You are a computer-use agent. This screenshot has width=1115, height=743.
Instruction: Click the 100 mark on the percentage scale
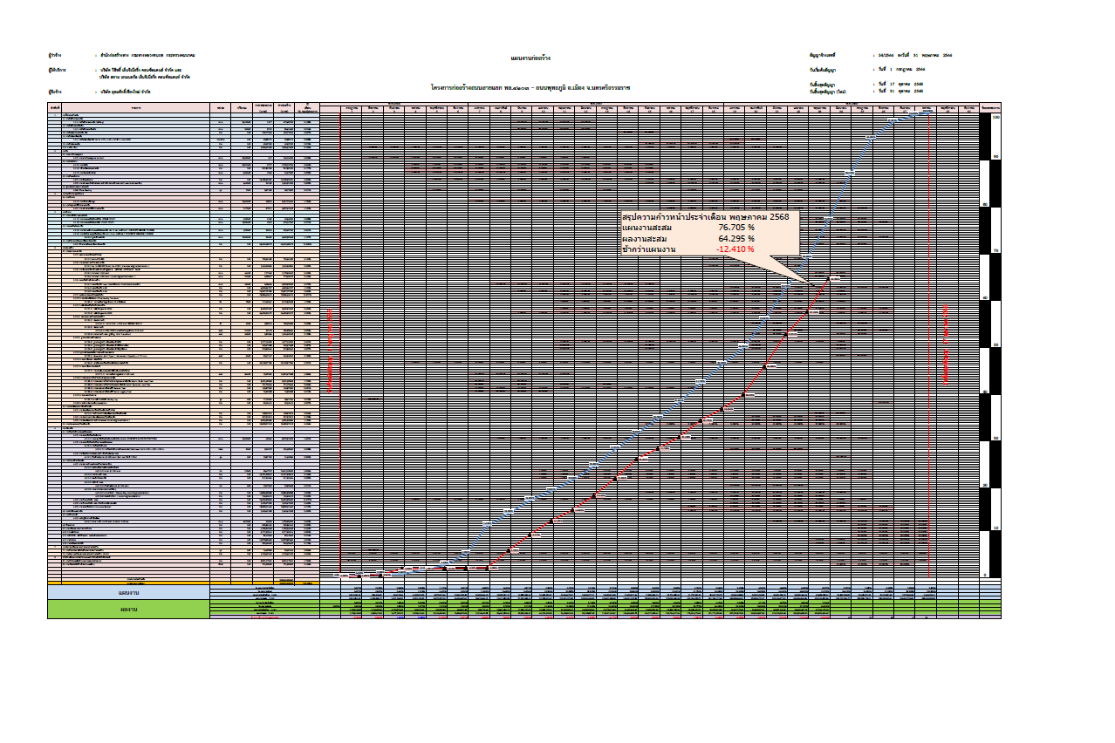[995, 118]
